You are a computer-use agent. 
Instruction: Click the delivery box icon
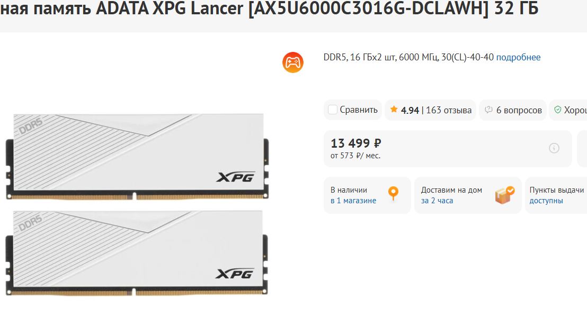pos(505,195)
